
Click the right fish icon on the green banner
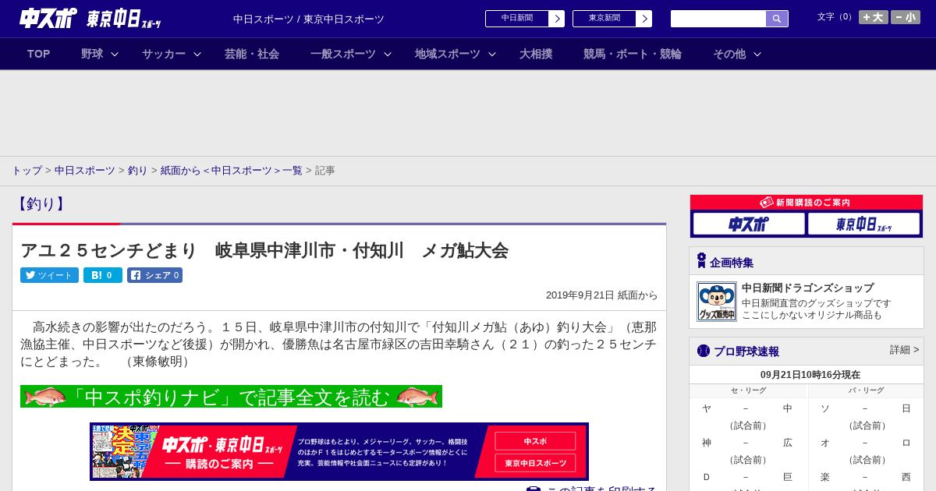coord(417,397)
